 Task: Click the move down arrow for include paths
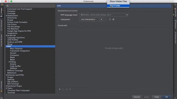coord(70,89)
